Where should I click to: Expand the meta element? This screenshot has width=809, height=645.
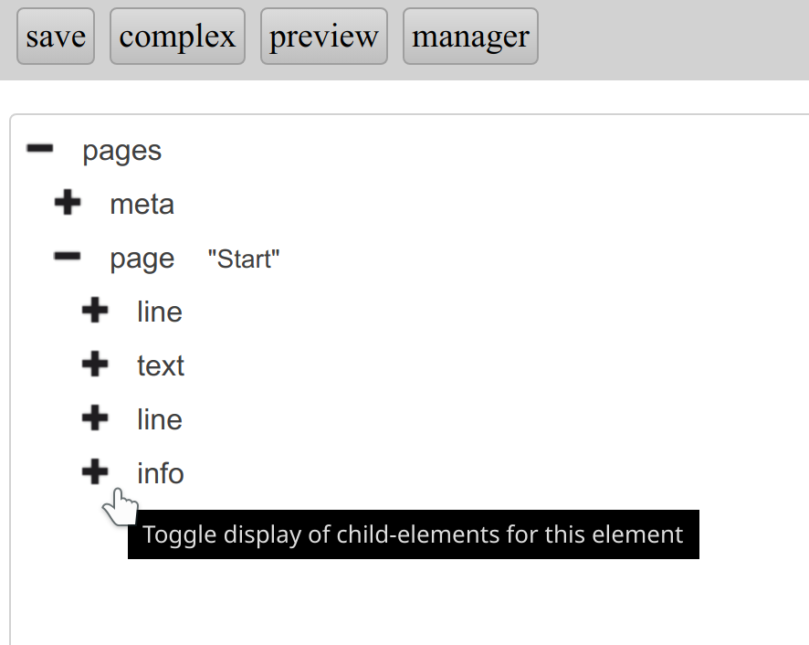coord(68,203)
